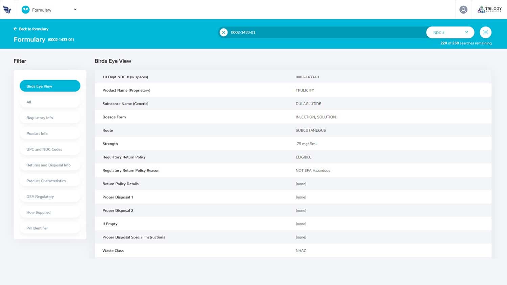
Task: Click the ELIGIBLE return policy value
Action: 303,157
